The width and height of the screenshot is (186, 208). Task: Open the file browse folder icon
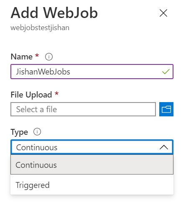coord(166,109)
